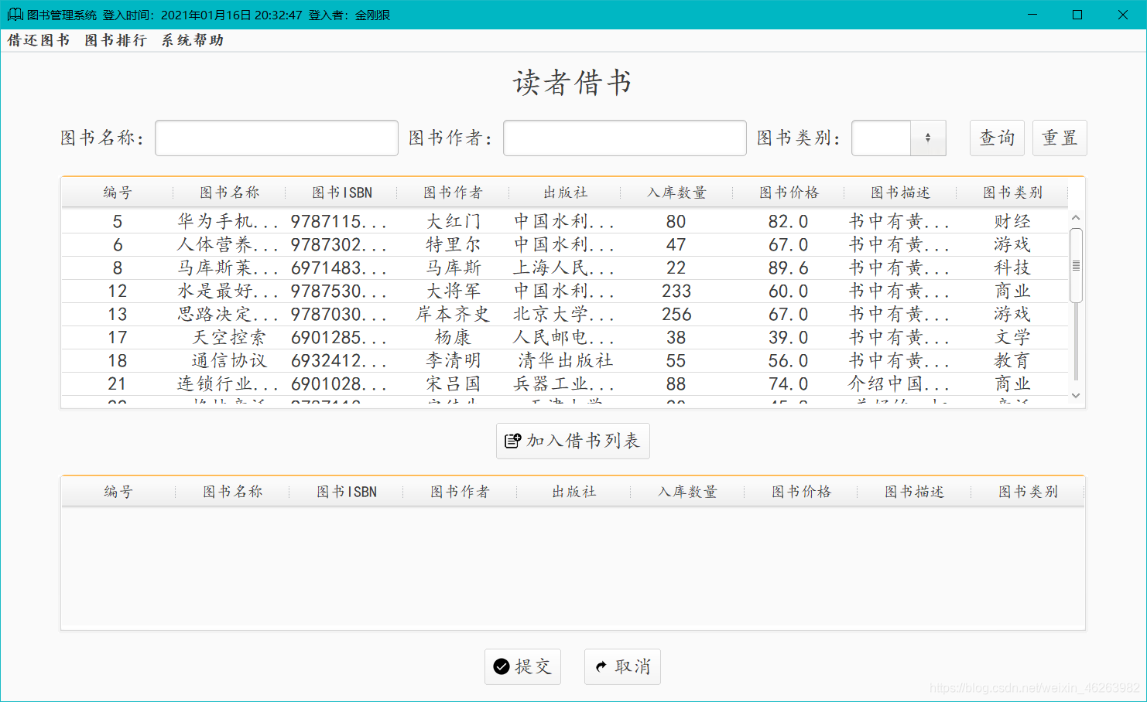1147x702 pixels.
Task: Click the empty lower borrow list area
Action: (x=573, y=567)
